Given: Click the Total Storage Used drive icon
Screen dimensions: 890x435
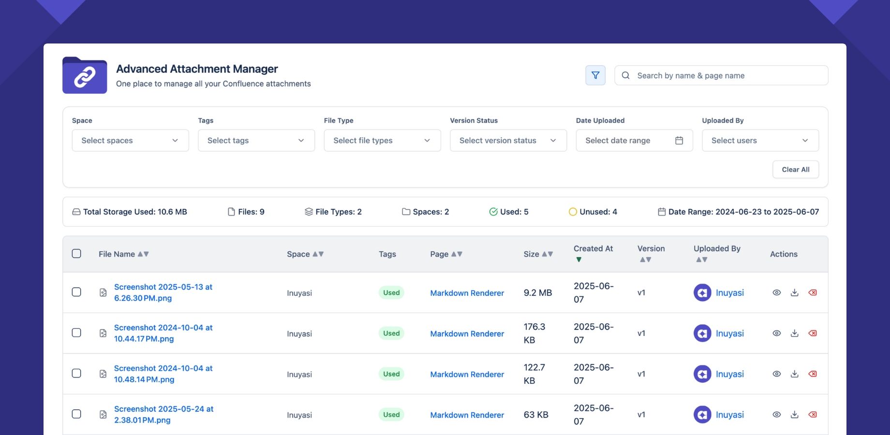Looking at the screenshot, I should tap(76, 212).
